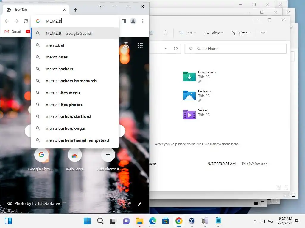Viewport: 305px width, 228px height.
Task: Open the Downloads folder
Action: coord(199,76)
